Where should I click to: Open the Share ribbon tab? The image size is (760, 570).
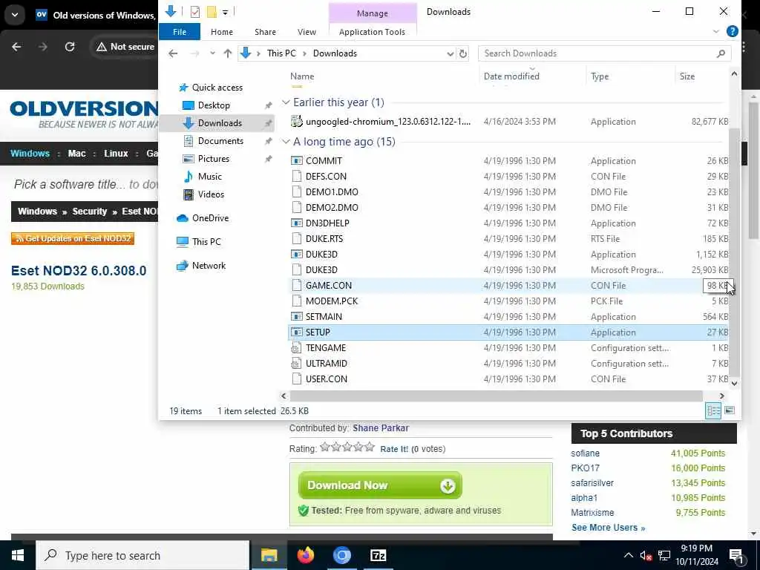point(265,32)
